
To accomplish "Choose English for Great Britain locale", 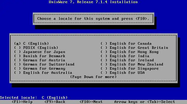I will [134, 48].
